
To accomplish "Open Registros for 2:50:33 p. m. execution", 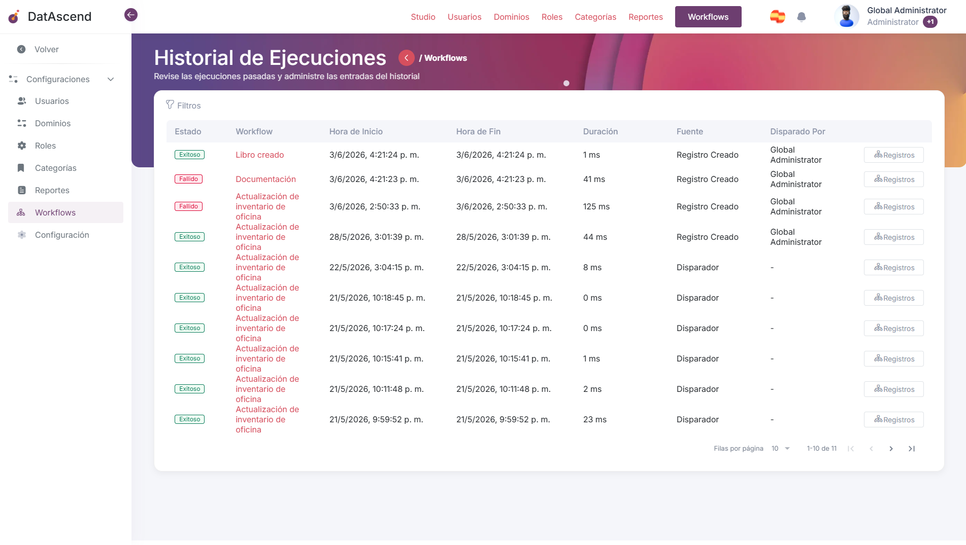I will 893,206.
